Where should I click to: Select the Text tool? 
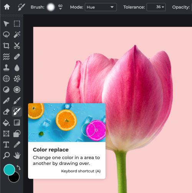6,144
